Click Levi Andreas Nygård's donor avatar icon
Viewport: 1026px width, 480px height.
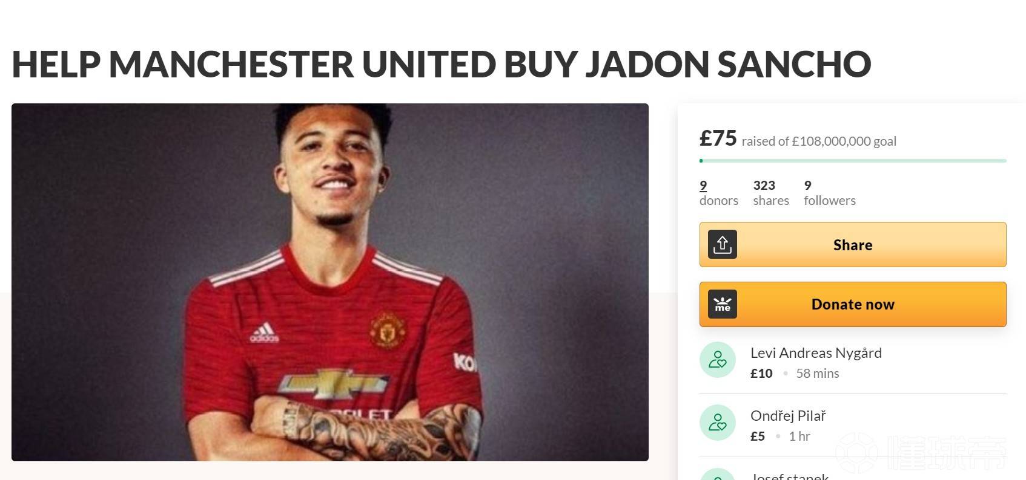pos(718,360)
